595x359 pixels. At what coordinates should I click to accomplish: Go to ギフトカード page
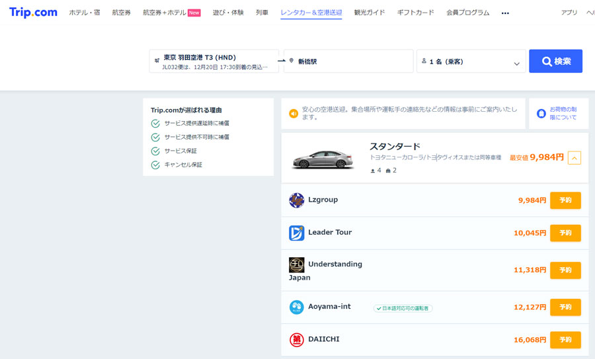click(x=416, y=13)
